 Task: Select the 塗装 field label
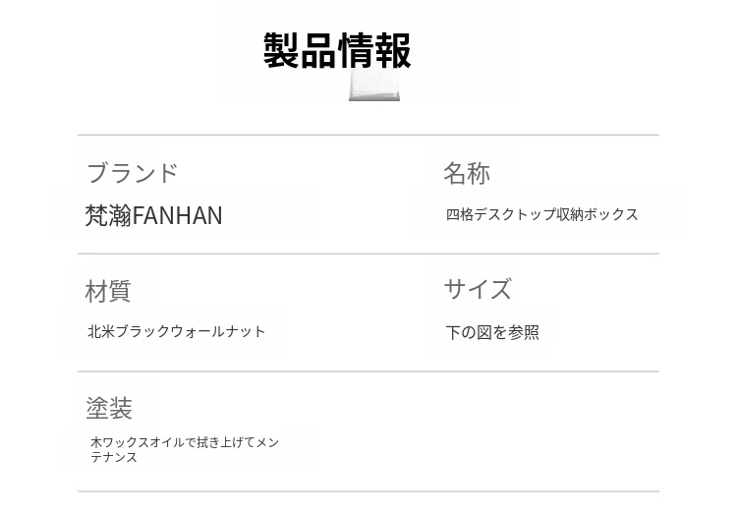click(x=109, y=408)
